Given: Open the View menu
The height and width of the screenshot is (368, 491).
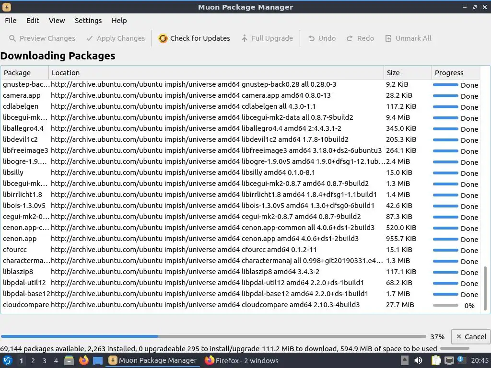Looking at the screenshot, I should point(57,21).
